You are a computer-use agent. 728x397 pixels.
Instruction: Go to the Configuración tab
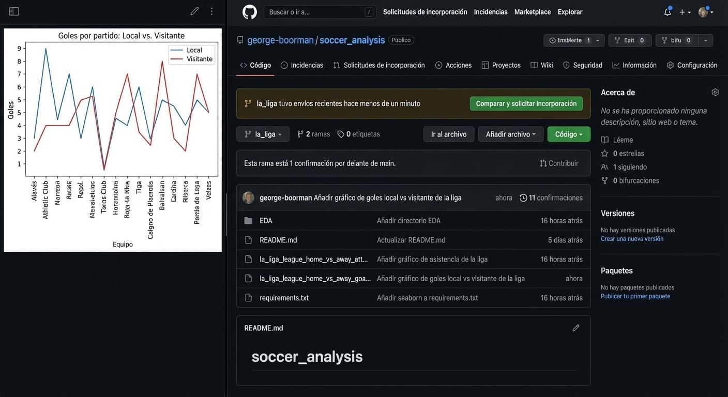click(692, 65)
